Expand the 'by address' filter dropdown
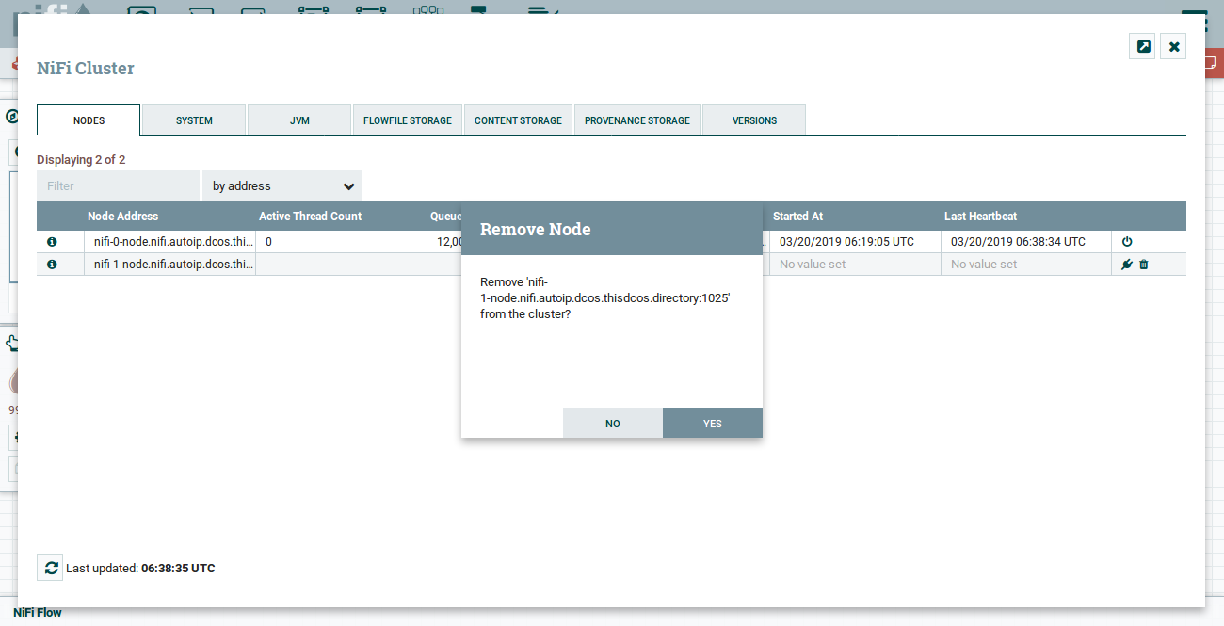Screen dimensions: 1224x626 282,185
